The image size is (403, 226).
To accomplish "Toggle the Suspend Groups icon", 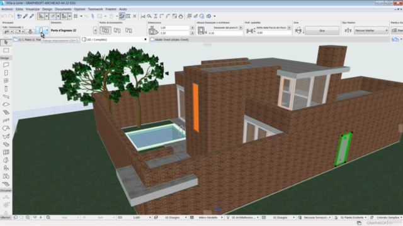I will (122, 16).
